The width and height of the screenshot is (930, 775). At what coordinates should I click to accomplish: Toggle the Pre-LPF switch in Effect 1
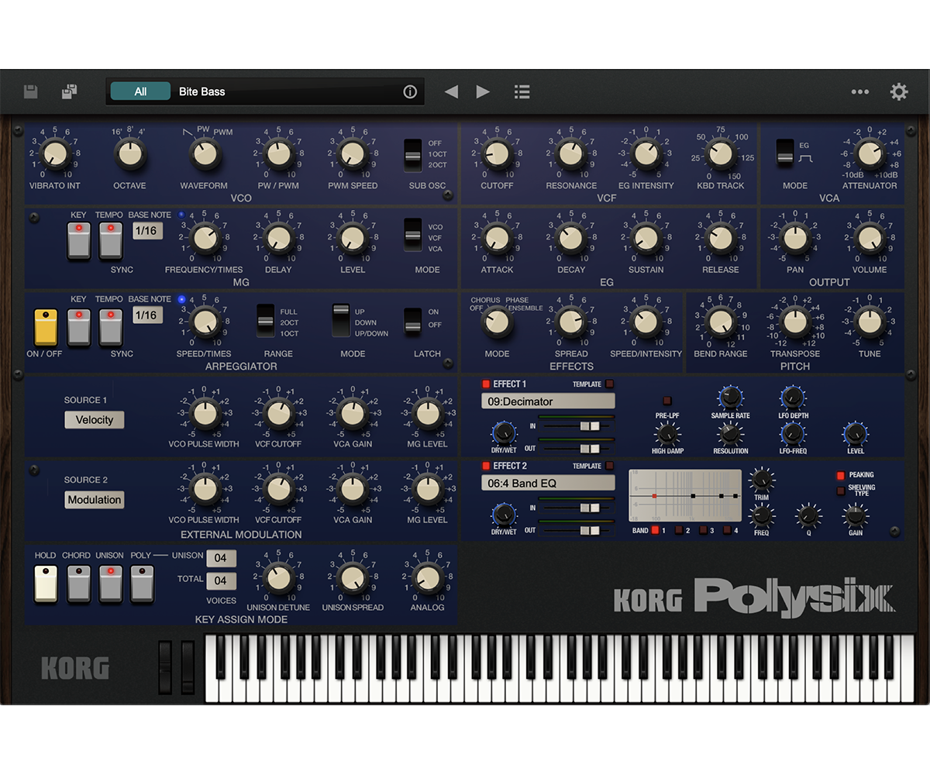[x=667, y=401]
